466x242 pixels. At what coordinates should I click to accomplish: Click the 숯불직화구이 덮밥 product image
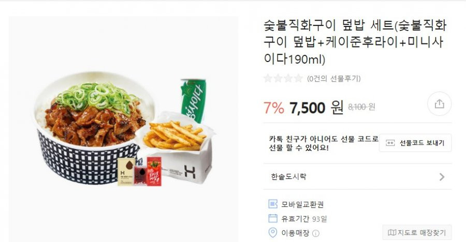coord(123,129)
